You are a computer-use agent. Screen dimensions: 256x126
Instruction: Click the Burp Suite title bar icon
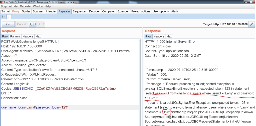click(2, 2)
